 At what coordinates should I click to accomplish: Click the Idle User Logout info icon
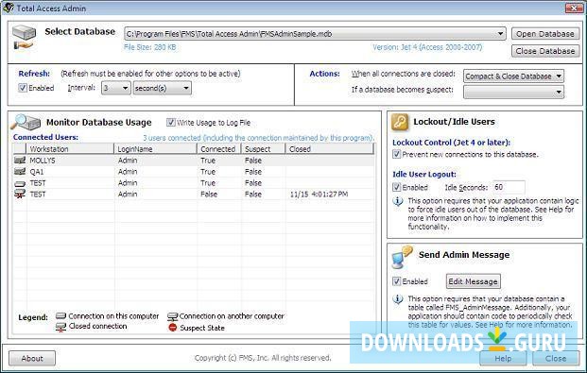(x=398, y=201)
